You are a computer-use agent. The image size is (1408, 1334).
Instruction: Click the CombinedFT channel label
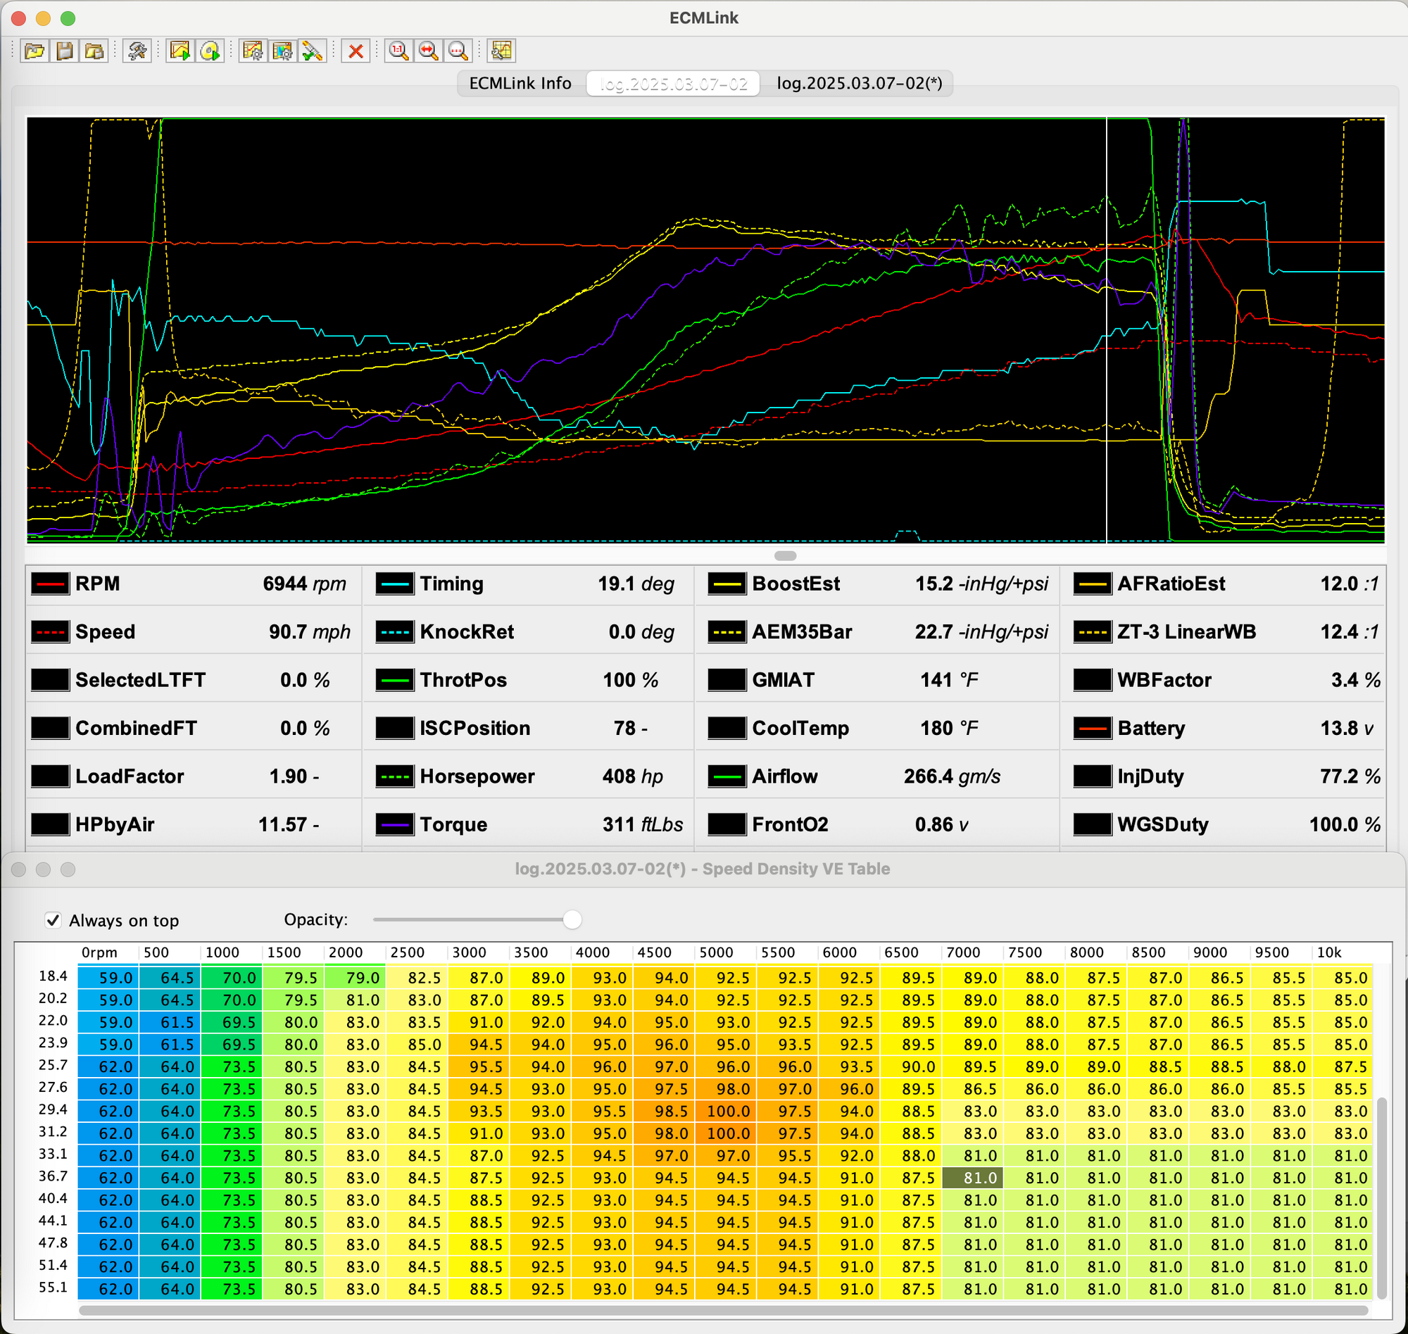pyautogui.click(x=136, y=728)
